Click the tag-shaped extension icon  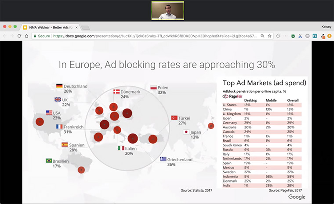click(278, 36)
